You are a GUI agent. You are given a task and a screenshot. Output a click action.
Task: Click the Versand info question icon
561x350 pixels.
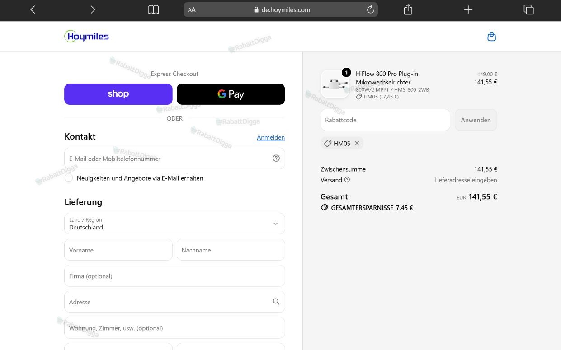(347, 180)
